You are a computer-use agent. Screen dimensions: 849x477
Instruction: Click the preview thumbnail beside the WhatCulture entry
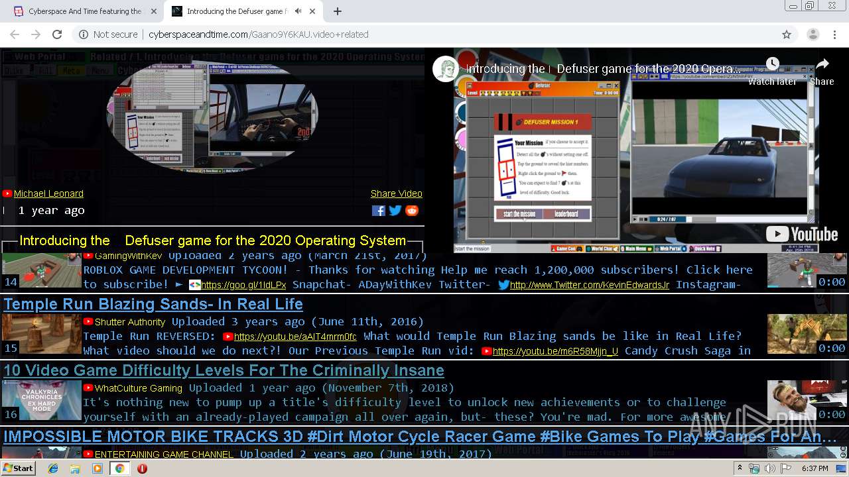click(x=807, y=400)
